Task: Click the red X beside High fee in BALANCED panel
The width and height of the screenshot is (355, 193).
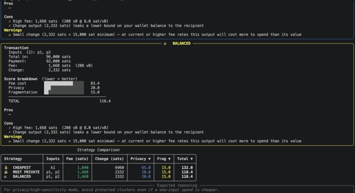Action: click(10, 128)
